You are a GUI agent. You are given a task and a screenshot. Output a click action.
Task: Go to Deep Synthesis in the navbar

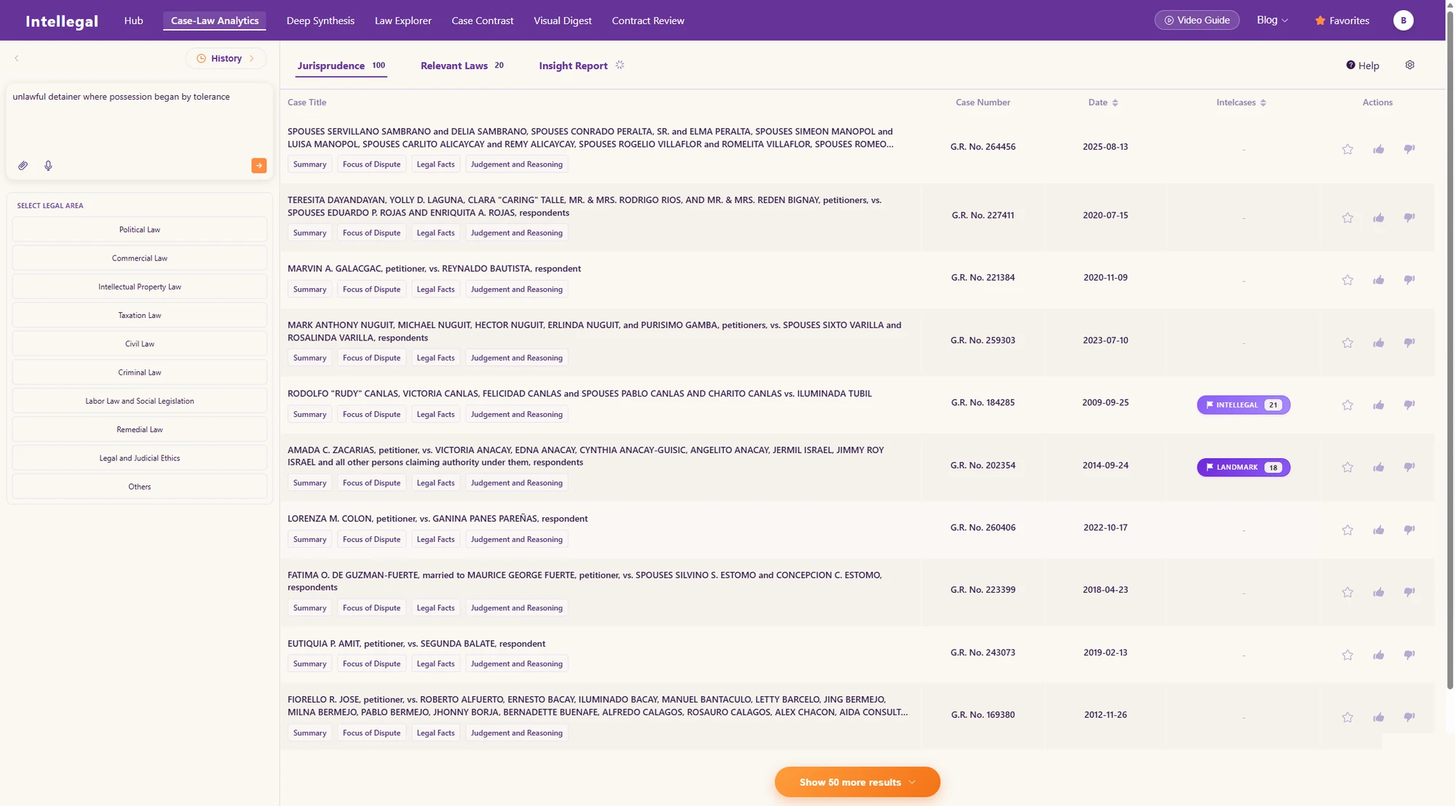320,20
